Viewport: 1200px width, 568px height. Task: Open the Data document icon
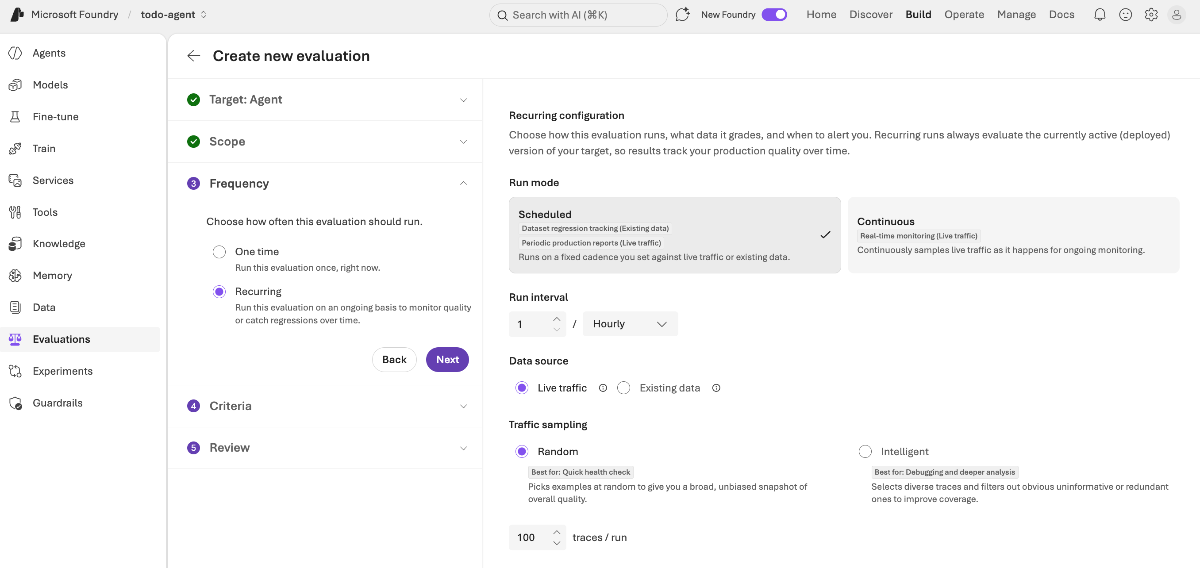click(x=15, y=307)
